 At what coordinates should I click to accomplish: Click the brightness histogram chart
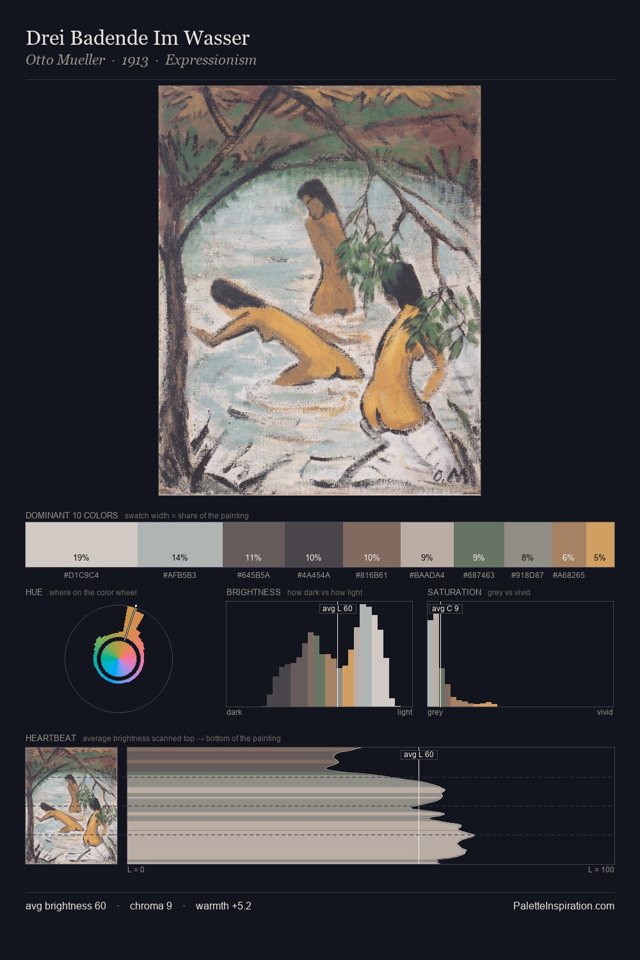319,654
